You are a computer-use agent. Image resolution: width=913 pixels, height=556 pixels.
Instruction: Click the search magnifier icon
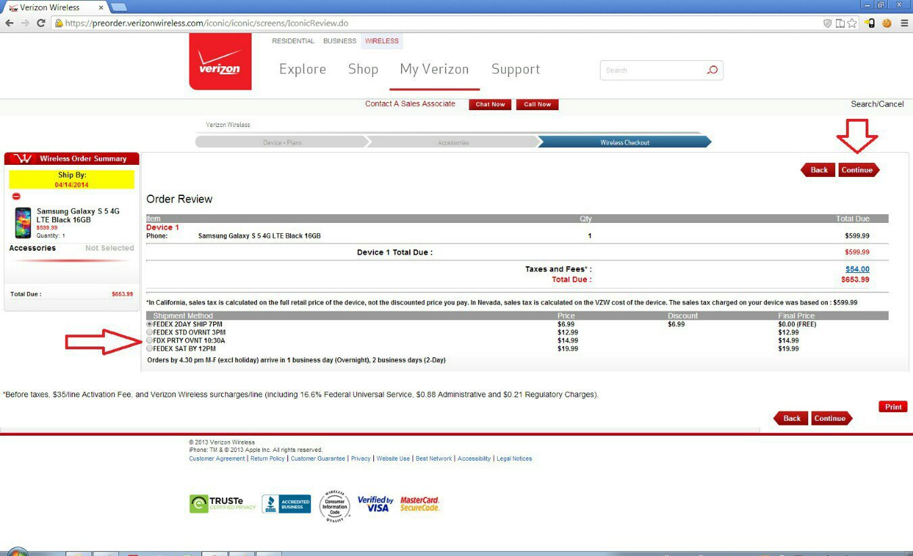(x=712, y=70)
